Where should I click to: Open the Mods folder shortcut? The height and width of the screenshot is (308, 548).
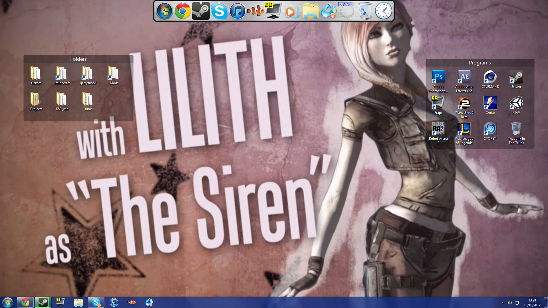[x=114, y=76]
